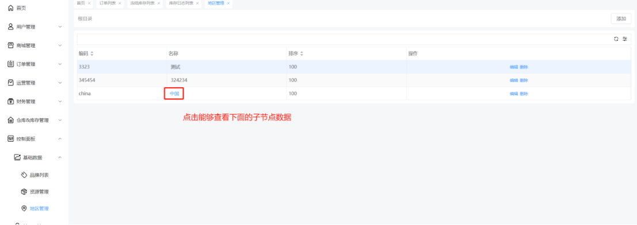Click the home icon beside 首页 in sidebar
The image size is (637, 225).
pos(11,8)
